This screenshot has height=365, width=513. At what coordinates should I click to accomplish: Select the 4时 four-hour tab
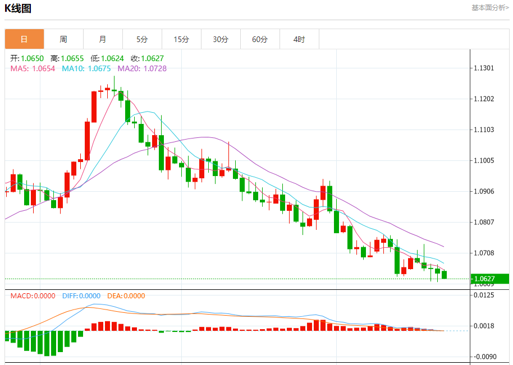click(299, 39)
